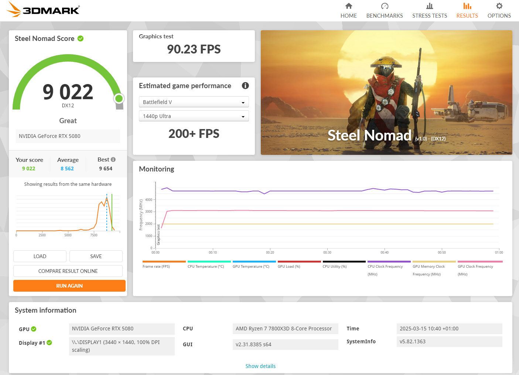
Task: Click your score value 9 022
Action: tap(28, 169)
